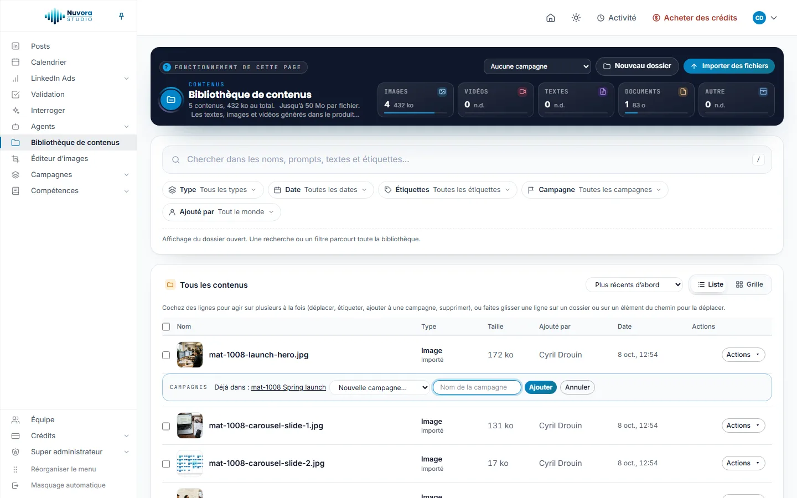
Task: Open Agents in the sidebar
Action: 68,126
